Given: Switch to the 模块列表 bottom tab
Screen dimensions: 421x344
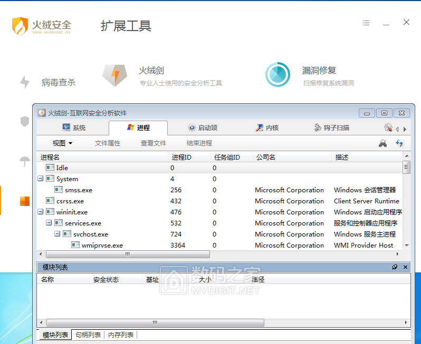Looking at the screenshot, I should pyautogui.click(x=55, y=335).
